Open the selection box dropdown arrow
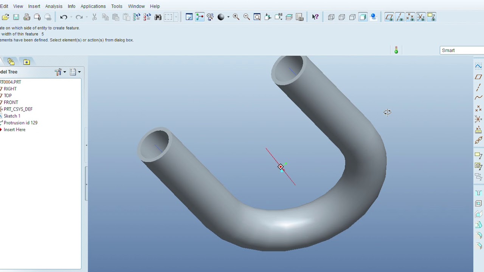 click(176, 17)
